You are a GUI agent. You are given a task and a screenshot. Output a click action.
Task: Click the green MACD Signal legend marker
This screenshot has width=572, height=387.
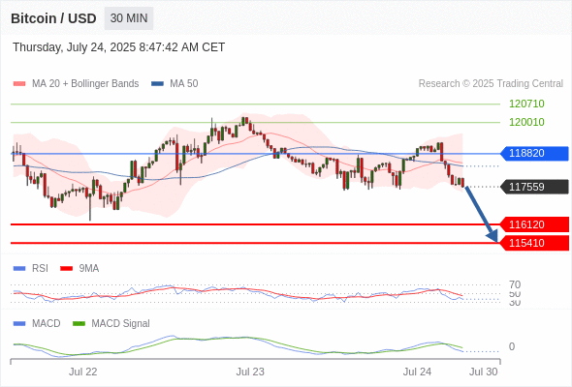[x=79, y=323]
